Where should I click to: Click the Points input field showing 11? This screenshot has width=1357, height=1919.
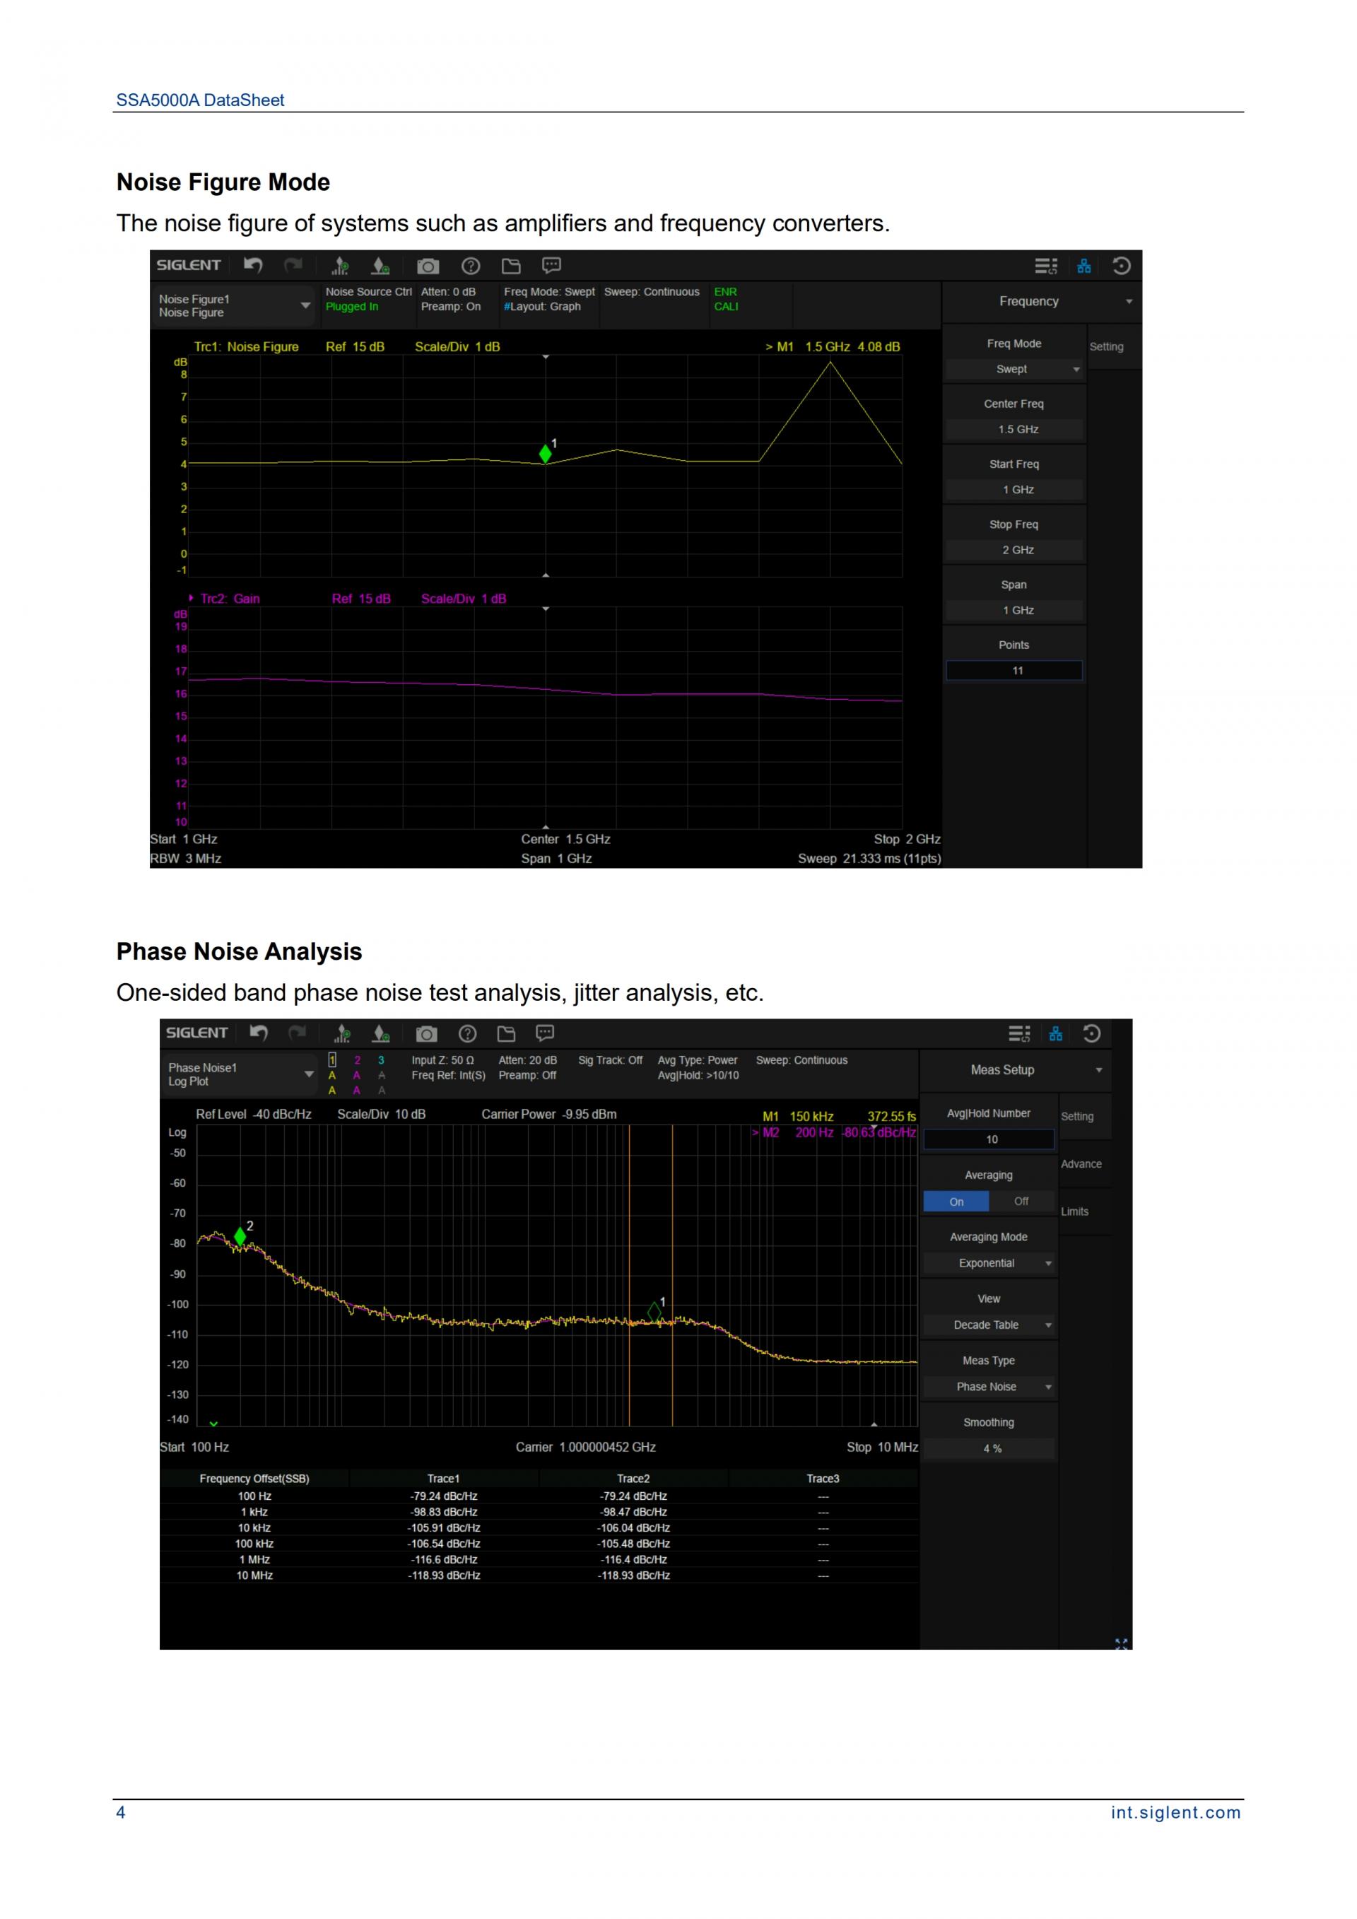(x=1014, y=670)
